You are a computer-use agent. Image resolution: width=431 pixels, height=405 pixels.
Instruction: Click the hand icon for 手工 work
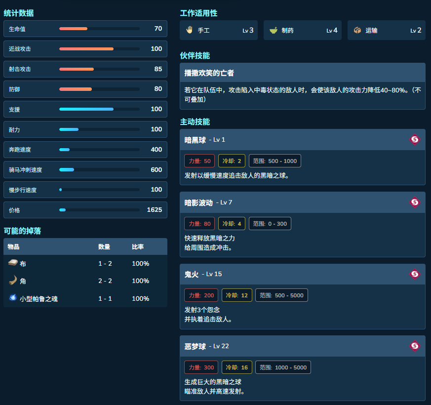tap(189, 30)
